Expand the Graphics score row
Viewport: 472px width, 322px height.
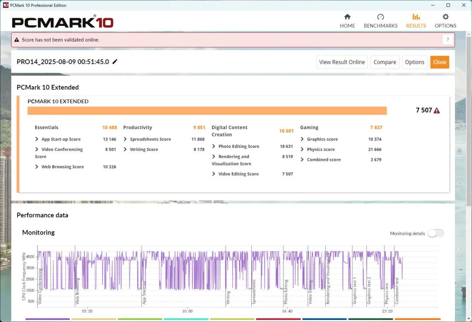pyautogui.click(x=302, y=139)
